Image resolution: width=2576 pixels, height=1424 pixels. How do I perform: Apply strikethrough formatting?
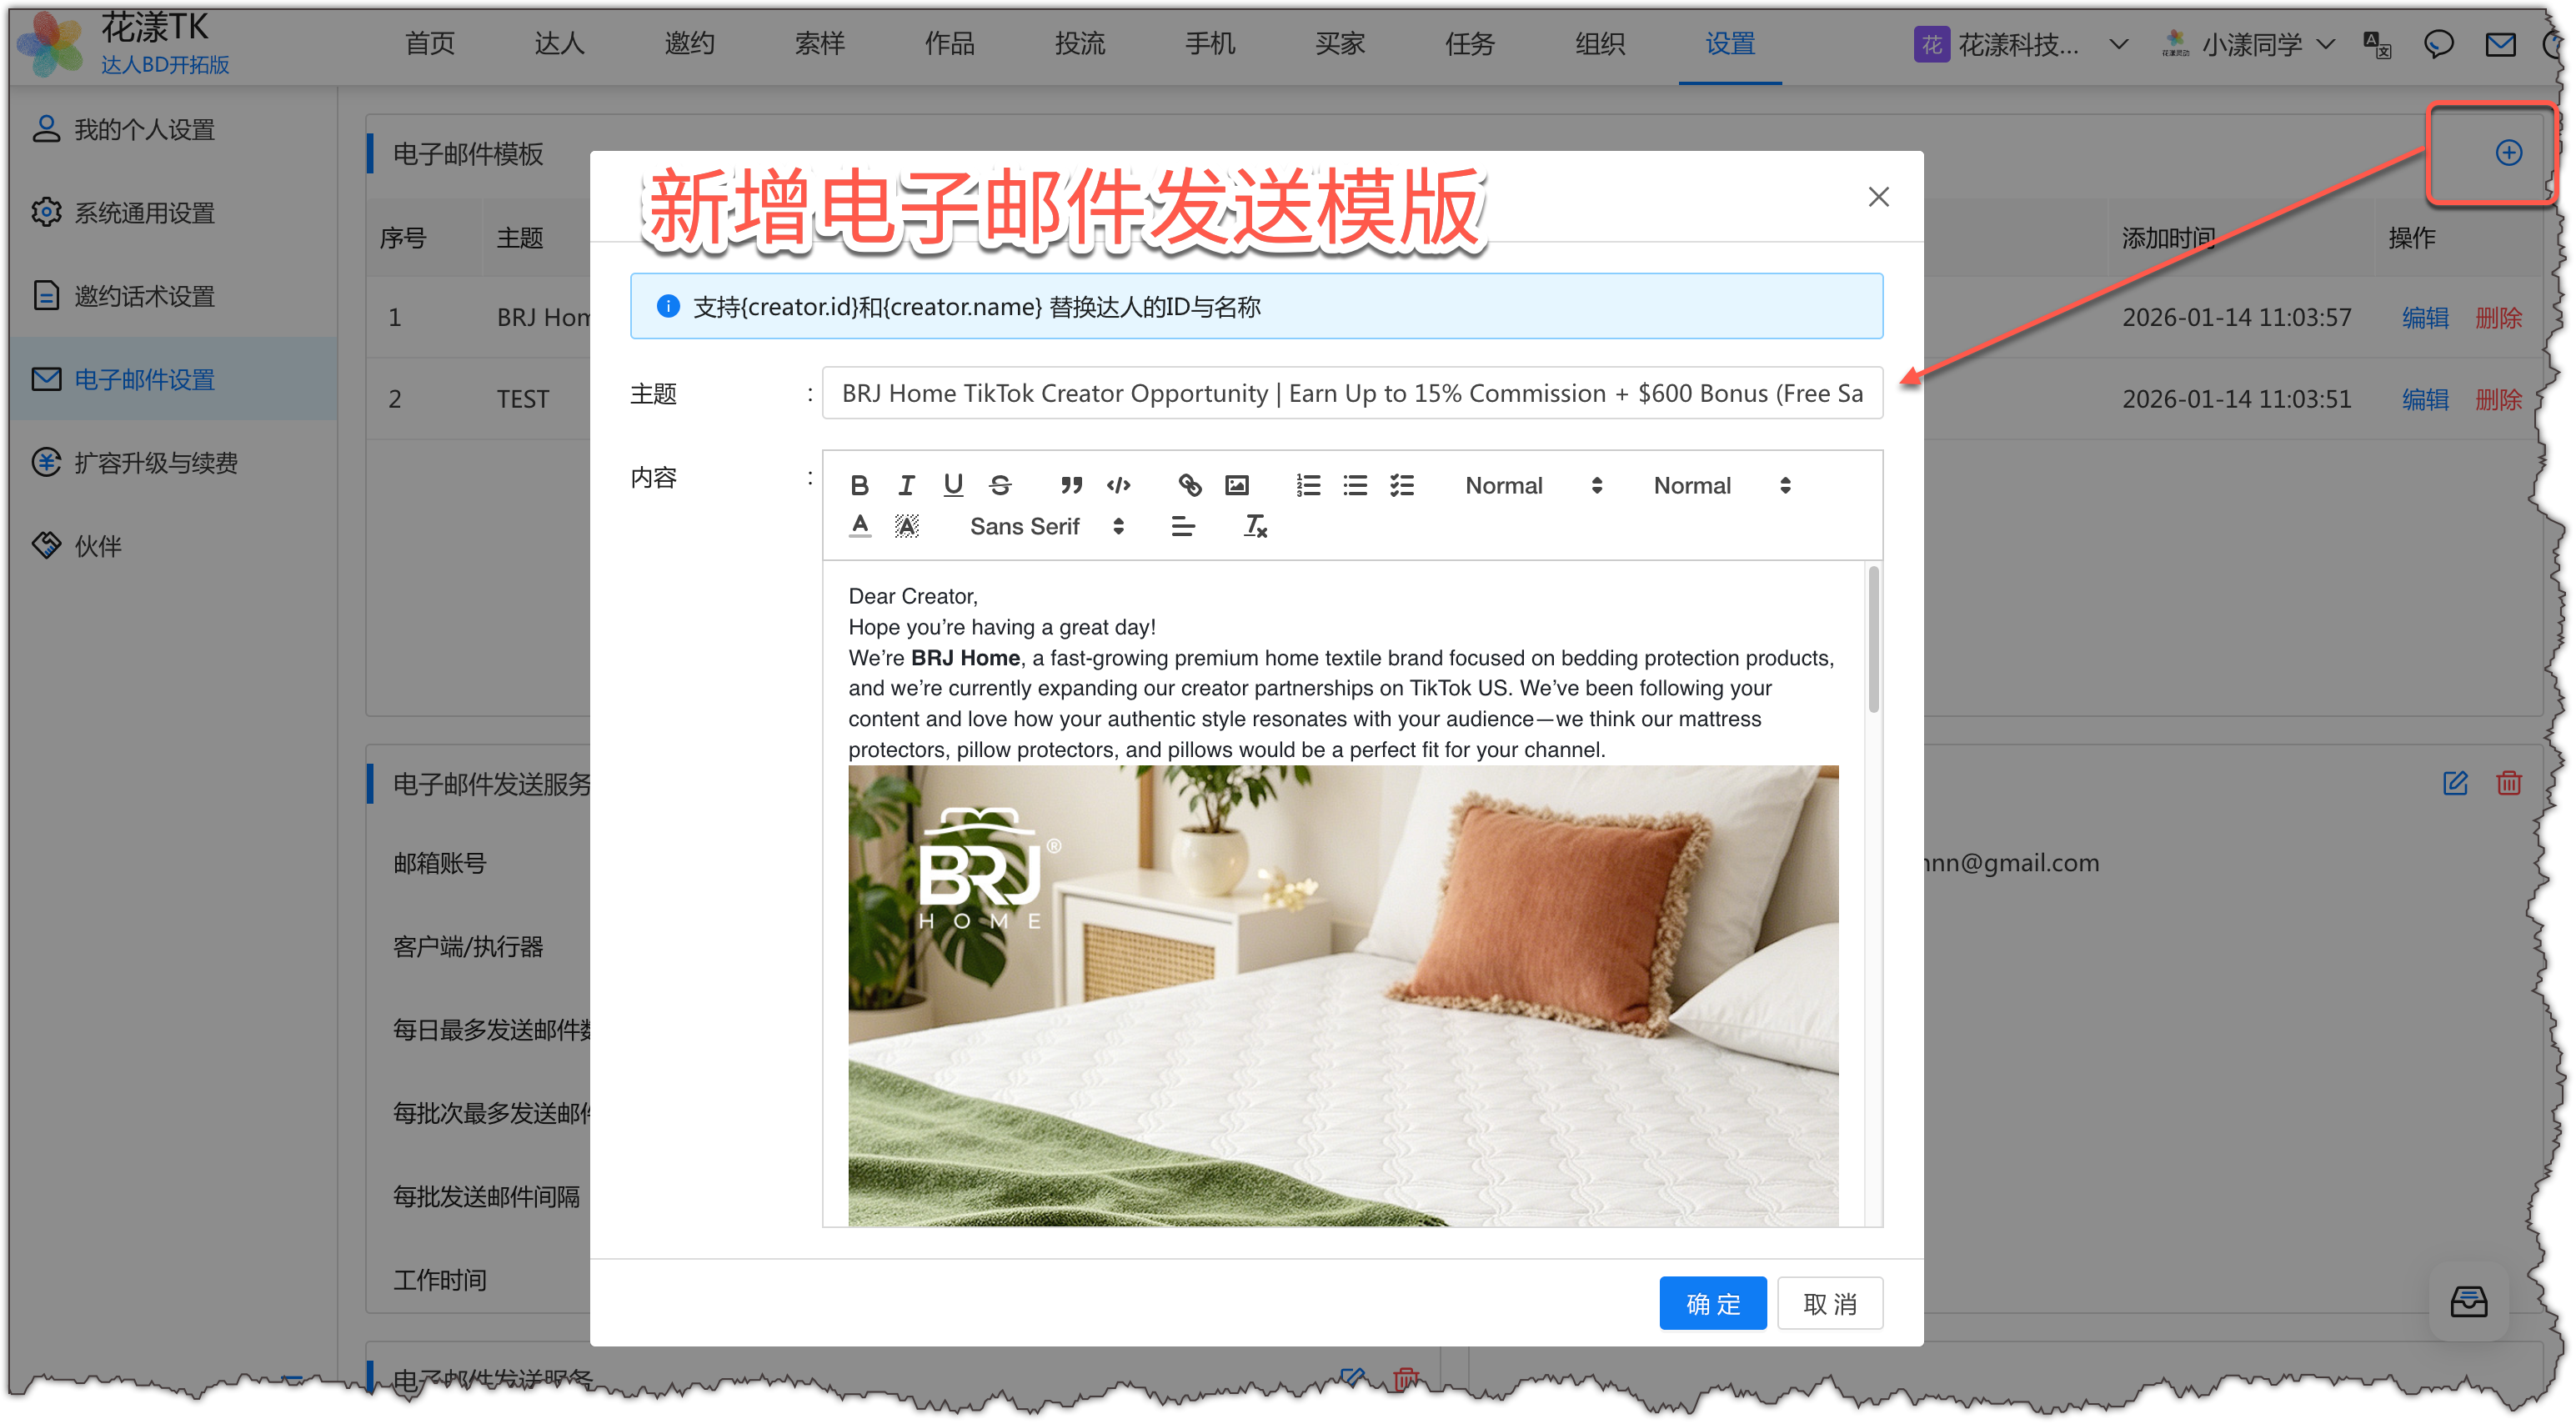pyautogui.click(x=1000, y=486)
